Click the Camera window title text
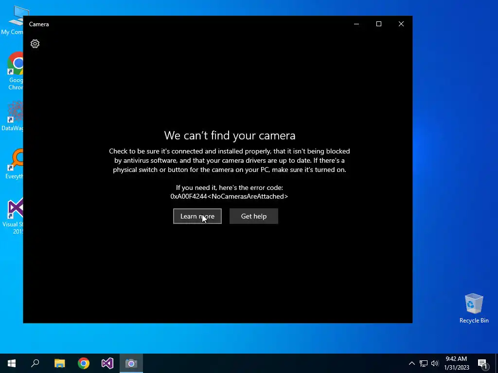This screenshot has height=373, width=498. click(x=39, y=24)
